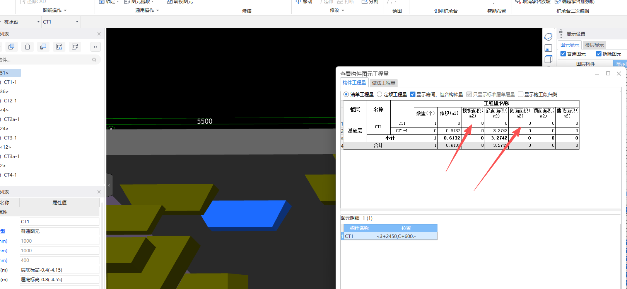Open the 楼层显示 tab
The width and height of the screenshot is (627, 289).
(x=594, y=45)
